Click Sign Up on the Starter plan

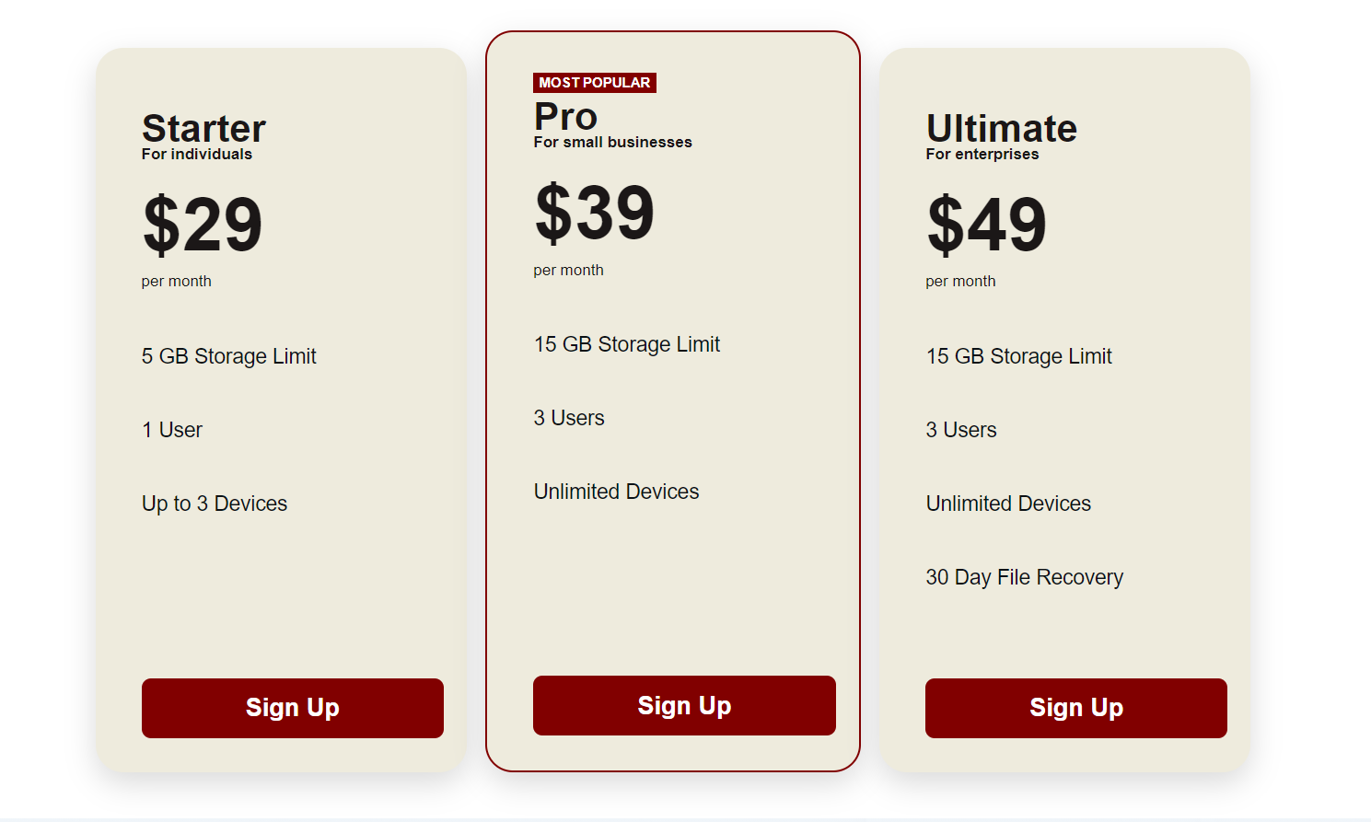point(293,708)
